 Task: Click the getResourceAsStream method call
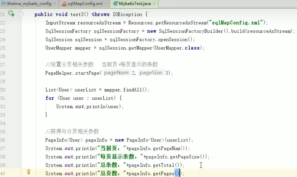tap(181, 23)
